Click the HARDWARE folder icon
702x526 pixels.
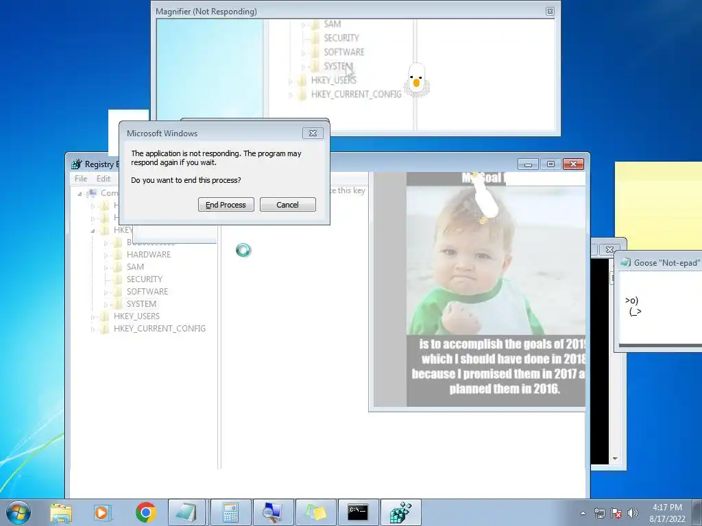[118, 255]
